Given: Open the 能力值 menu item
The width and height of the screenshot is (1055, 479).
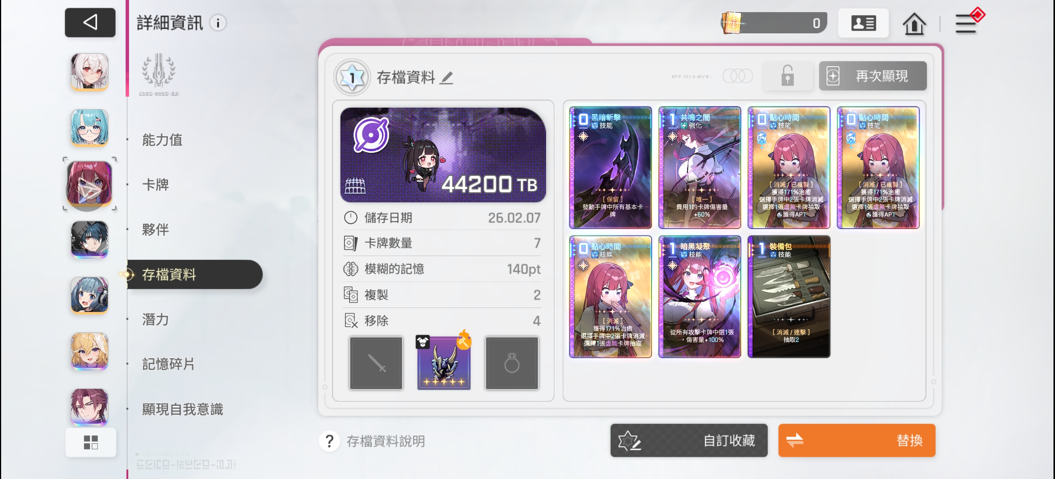Looking at the screenshot, I should coord(162,140).
